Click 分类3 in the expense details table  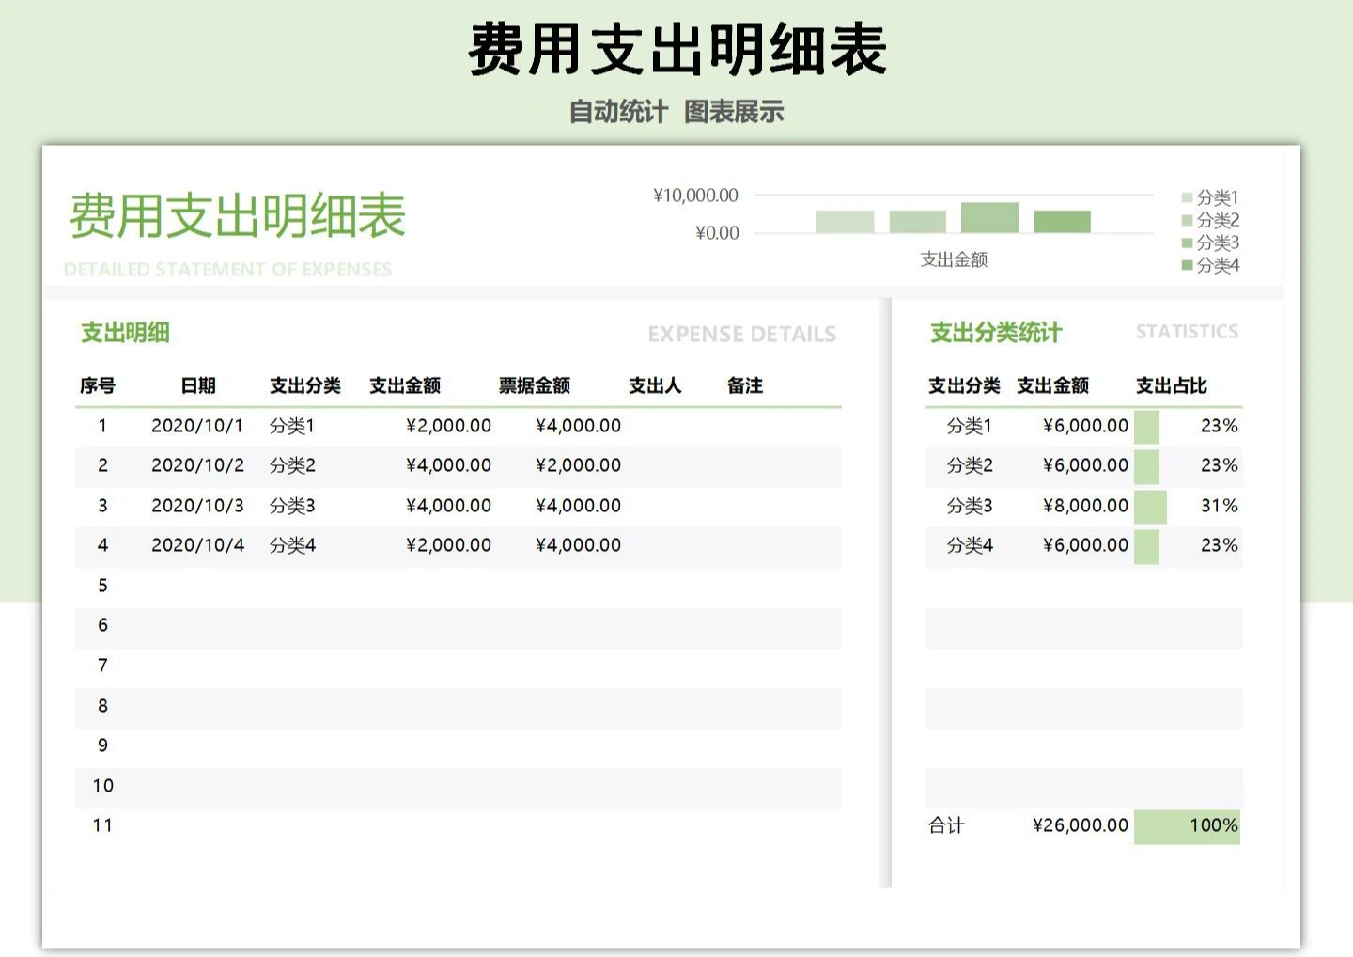(x=292, y=506)
